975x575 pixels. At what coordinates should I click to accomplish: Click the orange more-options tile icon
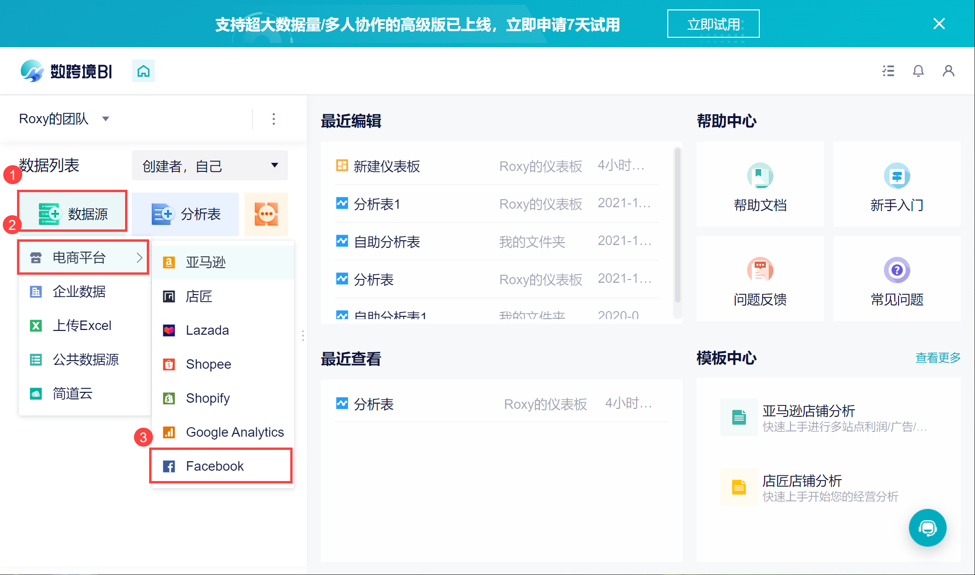(x=266, y=214)
